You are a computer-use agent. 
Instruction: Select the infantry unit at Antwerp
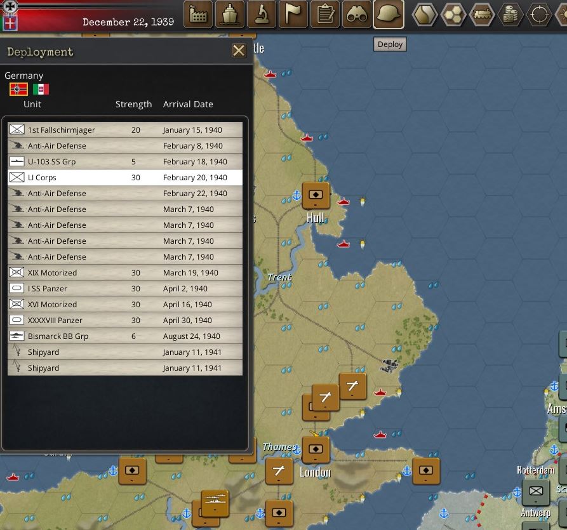click(x=536, y=492)
